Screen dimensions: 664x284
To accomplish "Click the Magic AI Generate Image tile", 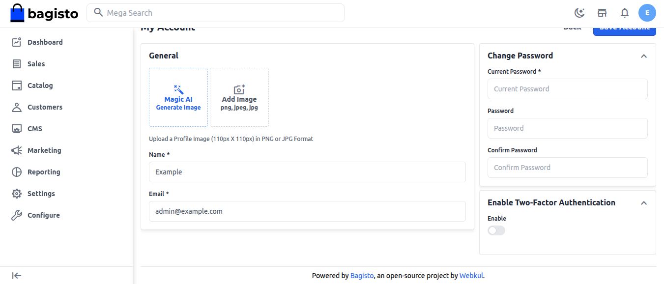I will pos(178,97).
